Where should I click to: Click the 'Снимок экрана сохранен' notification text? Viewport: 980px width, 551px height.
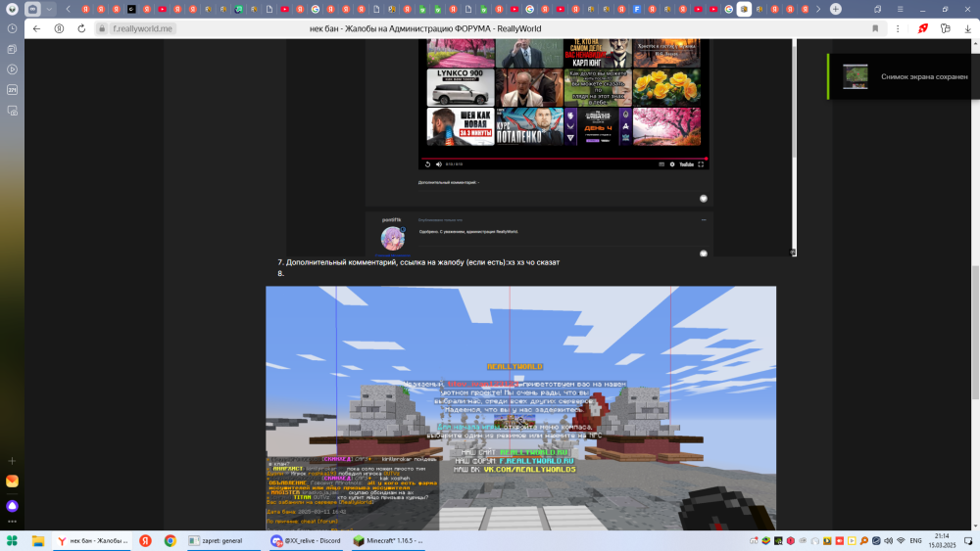pos(924,76)
